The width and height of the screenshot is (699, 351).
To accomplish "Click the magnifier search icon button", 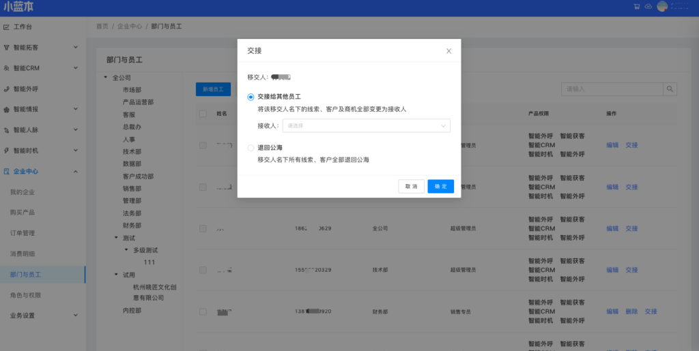I will tap(670, 89).
